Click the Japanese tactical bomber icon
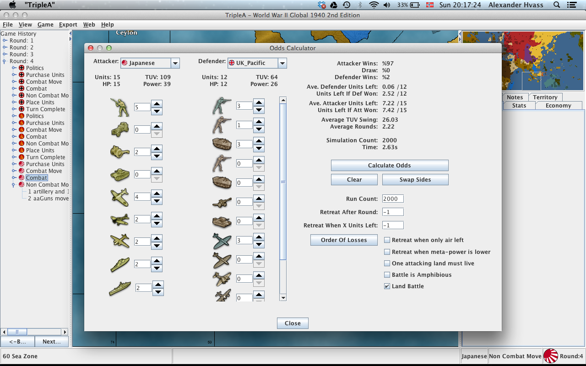The width and height of the screenshot is (586, 366). 120,219
